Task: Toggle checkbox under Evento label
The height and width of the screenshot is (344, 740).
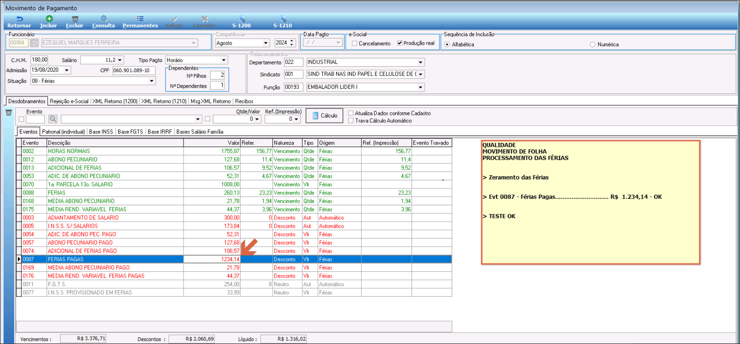Action: (21, 119)
